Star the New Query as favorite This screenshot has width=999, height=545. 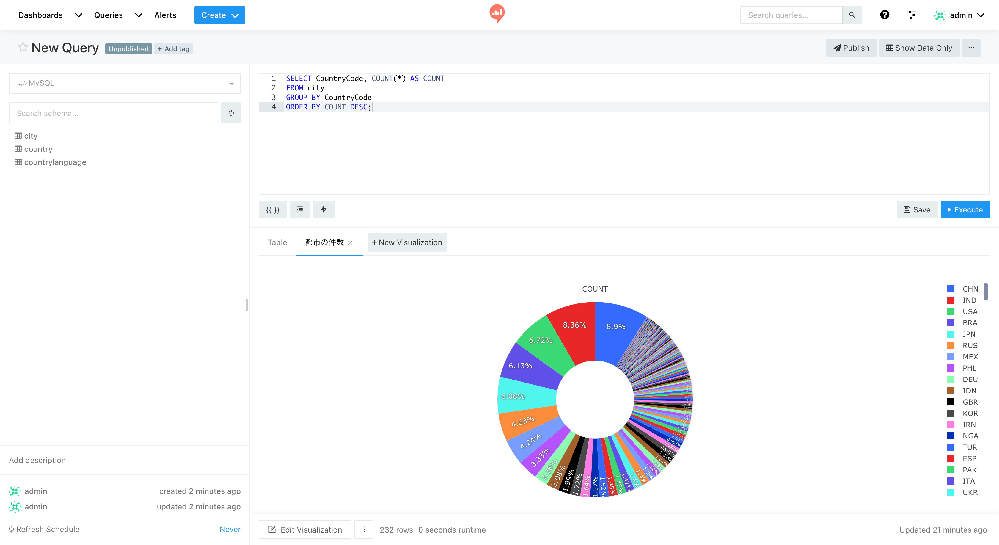(23, 47)
